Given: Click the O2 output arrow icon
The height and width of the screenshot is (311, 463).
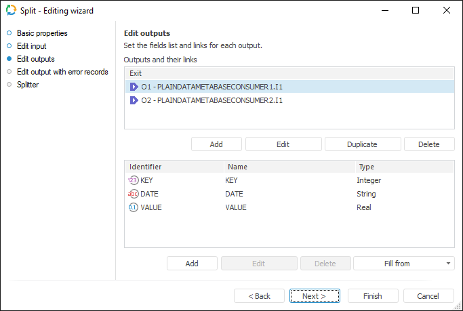Looking at the screenshot, I should 134,100.
